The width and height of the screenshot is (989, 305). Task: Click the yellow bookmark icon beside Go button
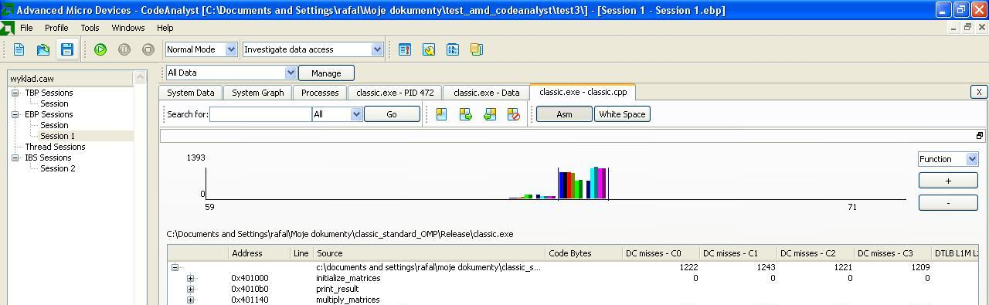(x=441, y=114)
